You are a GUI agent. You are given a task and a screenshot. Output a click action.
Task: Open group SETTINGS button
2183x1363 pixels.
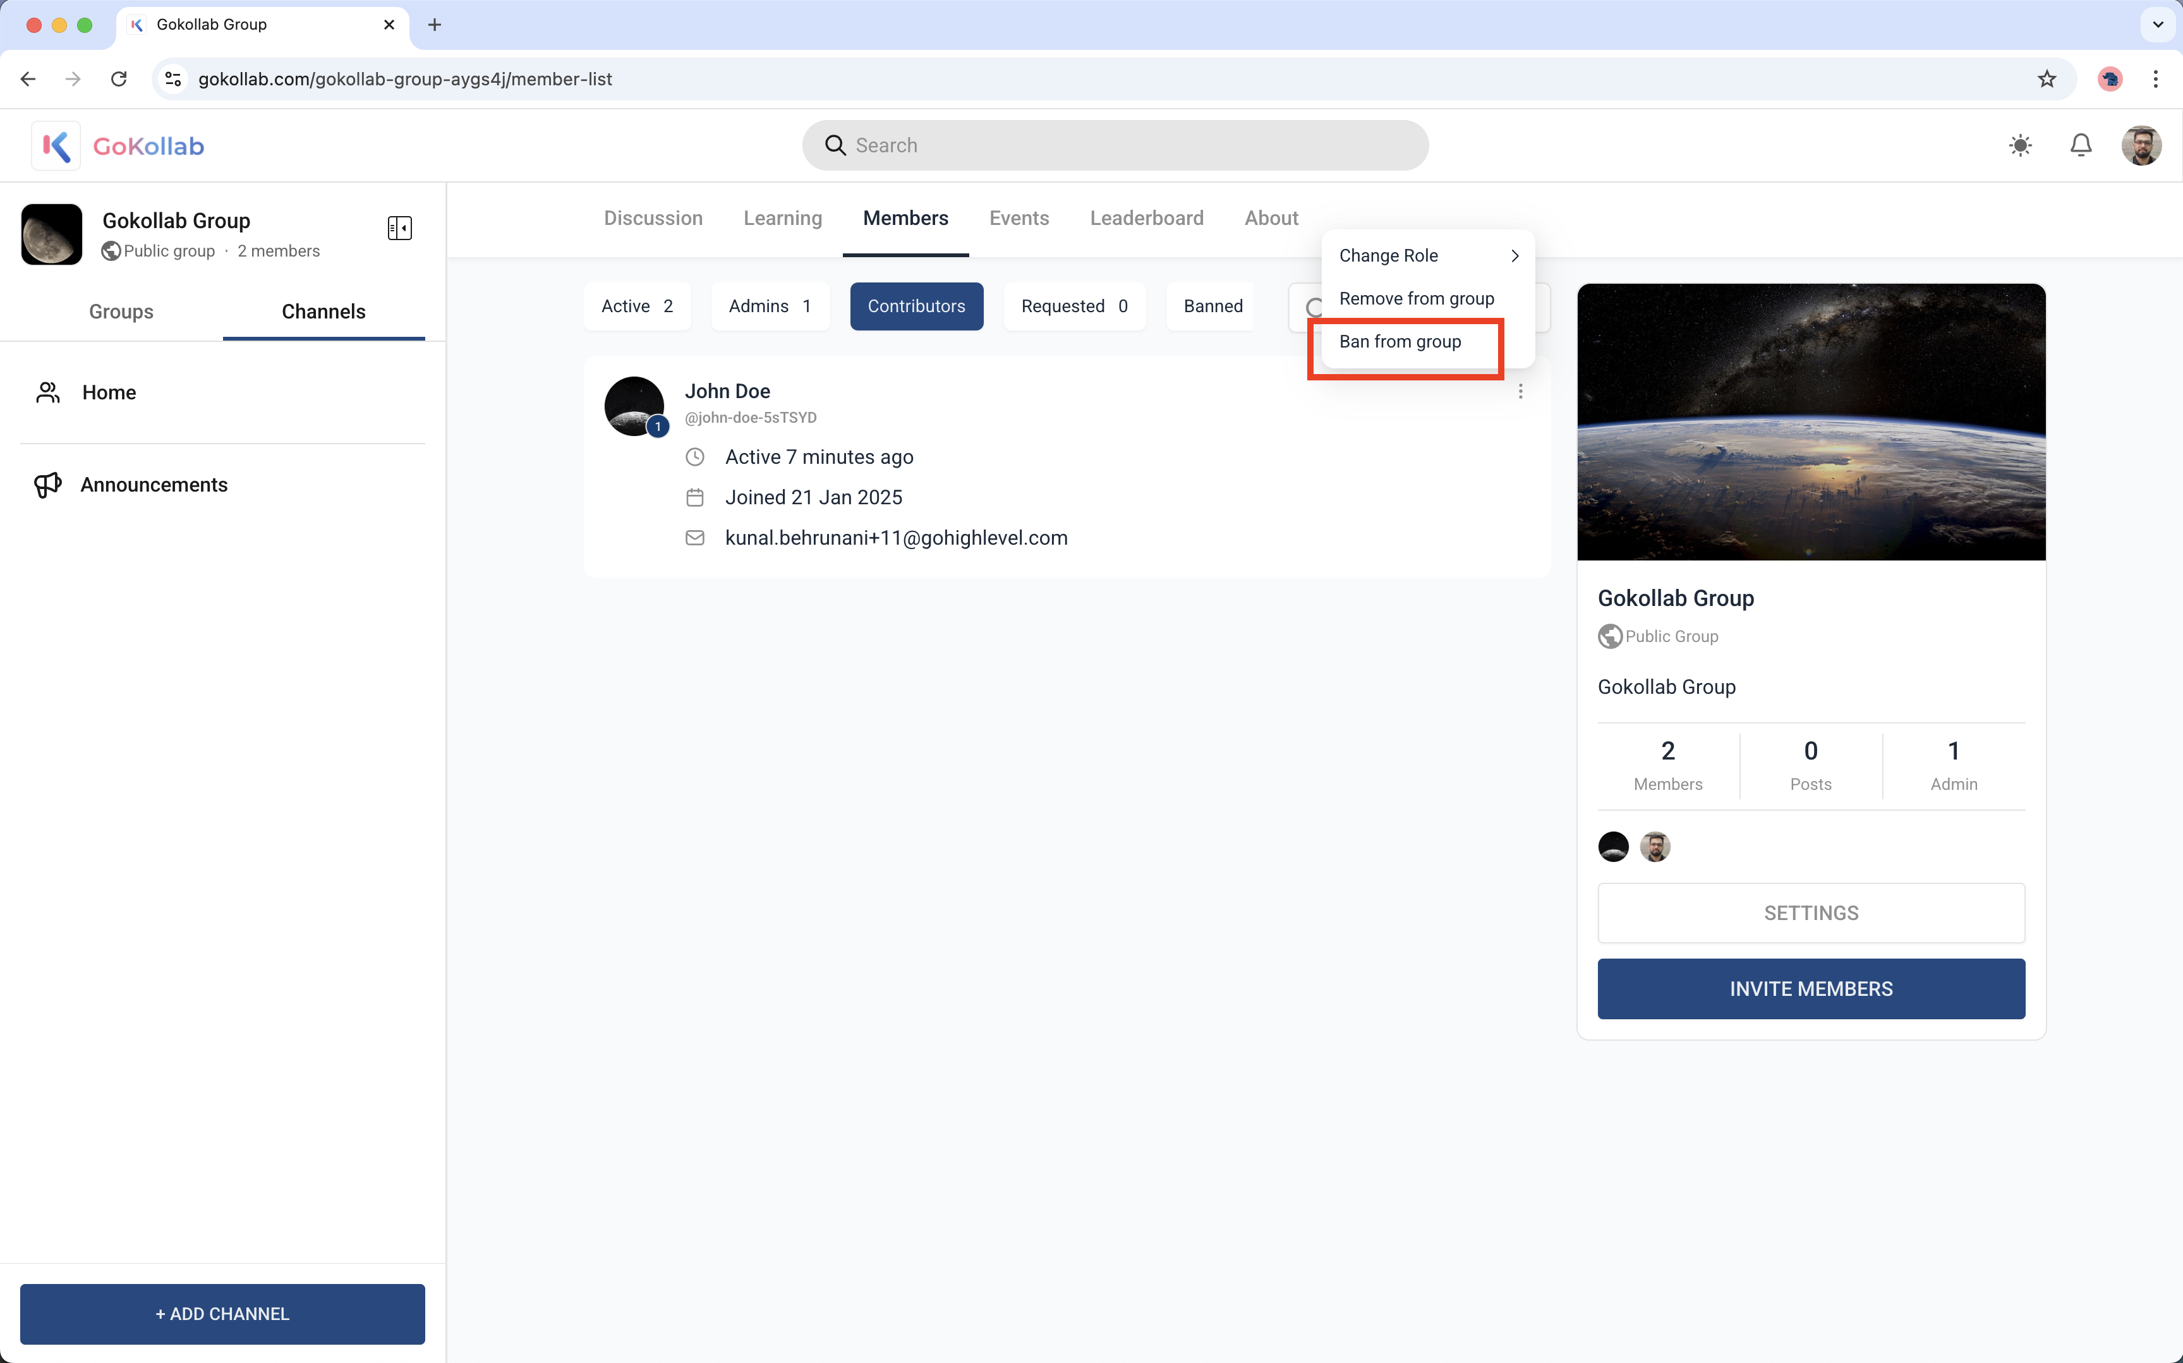tap(1810, 913)
